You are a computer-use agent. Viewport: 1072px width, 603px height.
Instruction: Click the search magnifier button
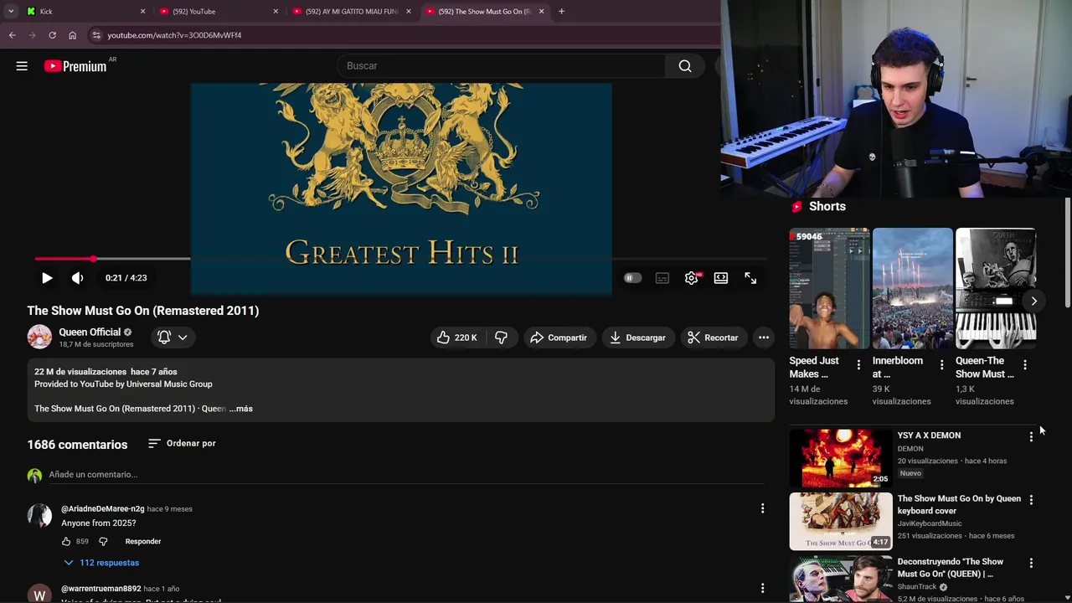point(685,66)
